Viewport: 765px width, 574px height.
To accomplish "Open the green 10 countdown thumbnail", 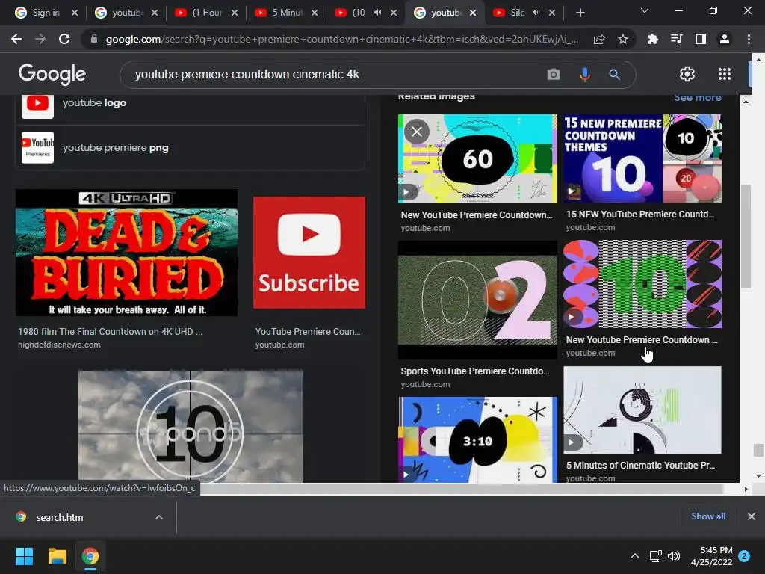I will 642,283.
